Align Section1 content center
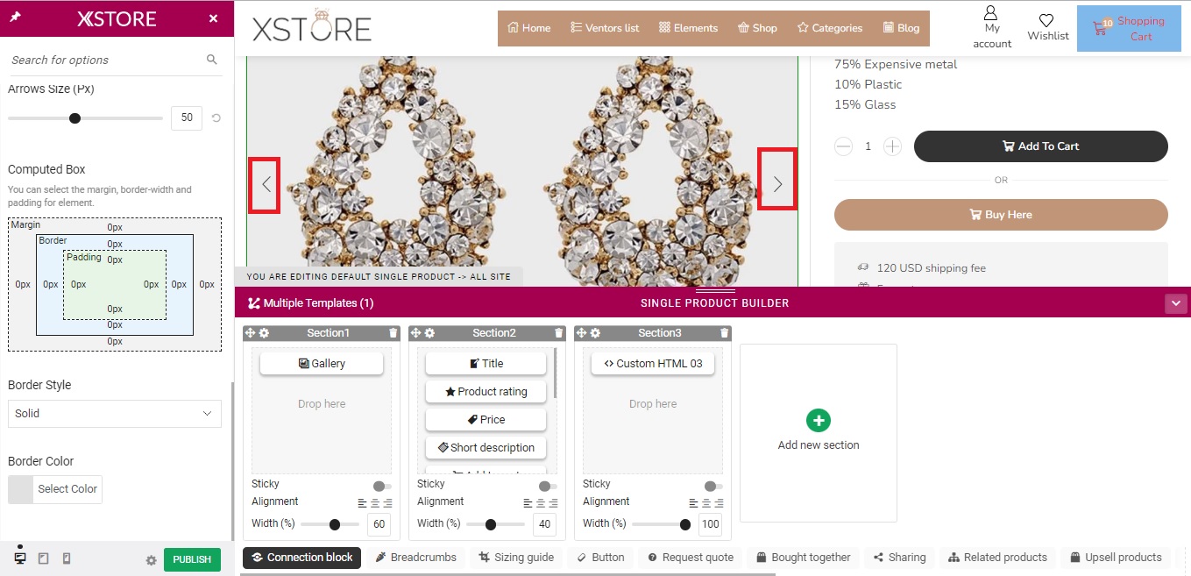 (375, 503)
